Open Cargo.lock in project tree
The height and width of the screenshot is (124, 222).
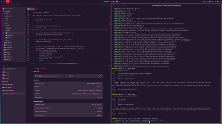14,45
